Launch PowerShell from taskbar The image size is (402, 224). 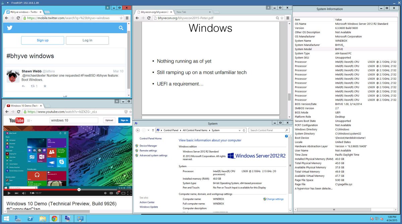pyautogui.click(x=30, y=219)
